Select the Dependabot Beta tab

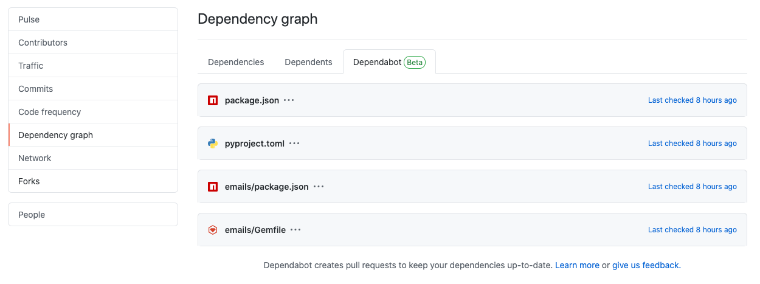point(389,62)
